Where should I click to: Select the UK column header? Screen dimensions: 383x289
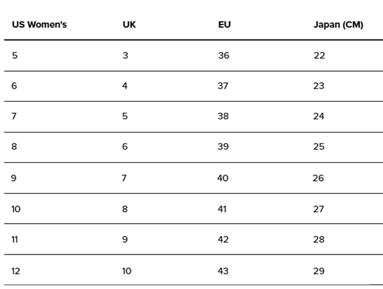click(129, 25)
